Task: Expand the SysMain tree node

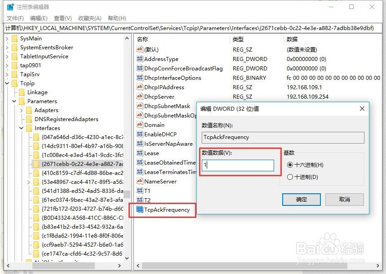Action: [7, 39]
